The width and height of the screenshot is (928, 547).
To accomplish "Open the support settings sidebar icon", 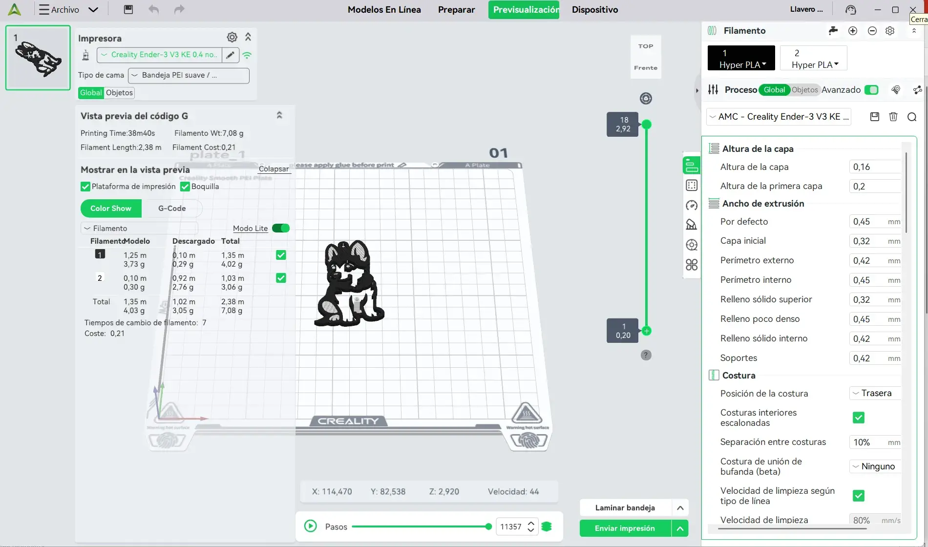I will tap(692, 225).
